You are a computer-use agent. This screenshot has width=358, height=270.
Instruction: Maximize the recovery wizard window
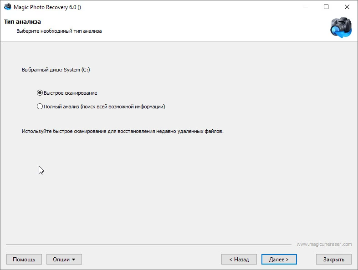click(x=326, y=7)
